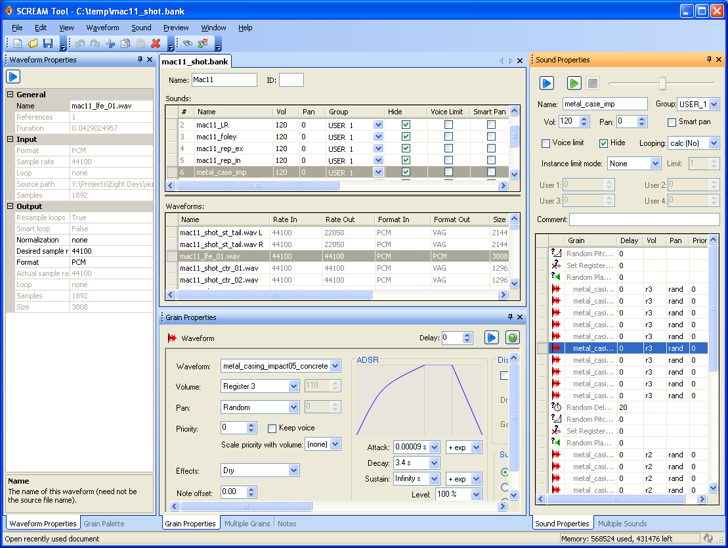Open the Scale priority with volume dropdown
Viewport: 728px width, 548px height.
[335, 444]
